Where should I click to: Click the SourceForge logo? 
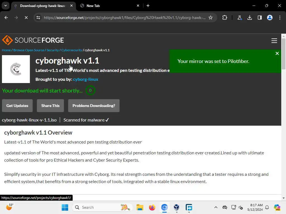33,40
